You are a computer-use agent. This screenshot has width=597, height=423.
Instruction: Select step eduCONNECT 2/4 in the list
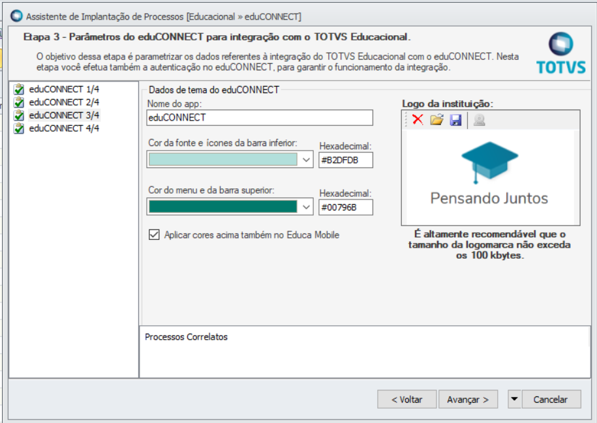pos(64,102)
